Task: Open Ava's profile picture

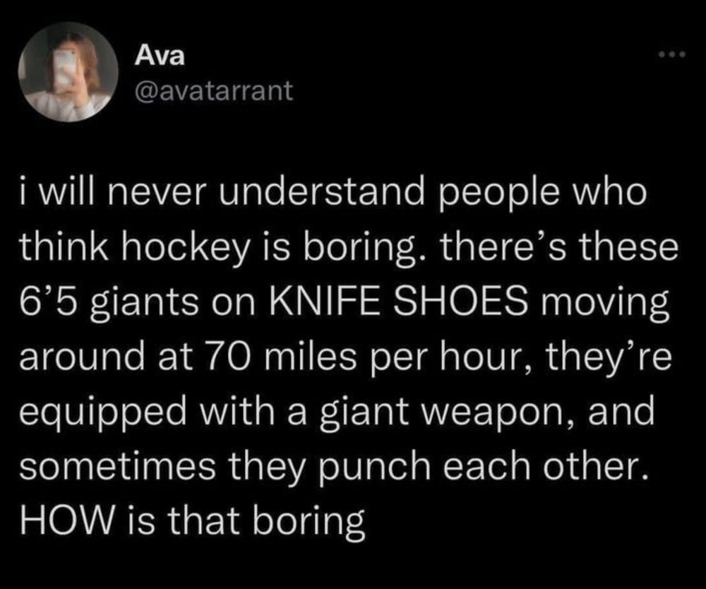Action: click(68, 72)
